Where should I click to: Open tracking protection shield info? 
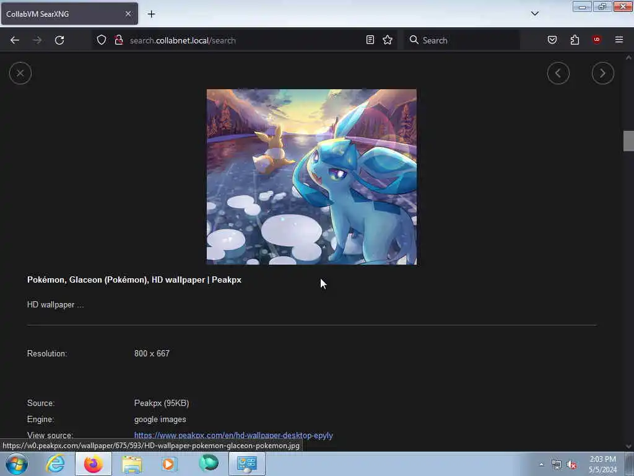[102, 40]
